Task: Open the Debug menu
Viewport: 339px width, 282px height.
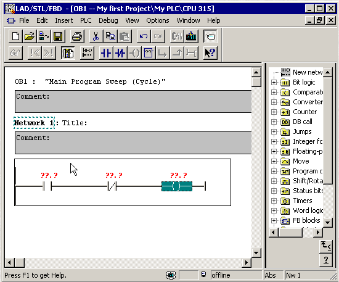Action: 108,20
